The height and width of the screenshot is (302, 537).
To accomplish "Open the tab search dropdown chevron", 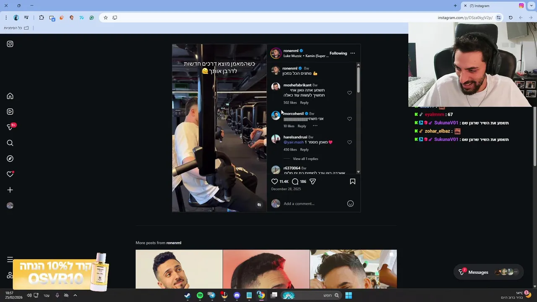I will [x=532, y=6].
